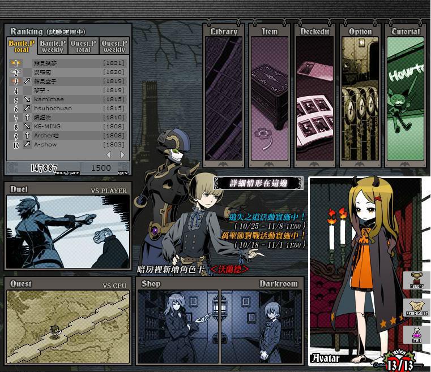Image resolution: width=431 pixels, height=372 pixels.
Task: Click score [1820] of rank 2
Action: [114, 72]
